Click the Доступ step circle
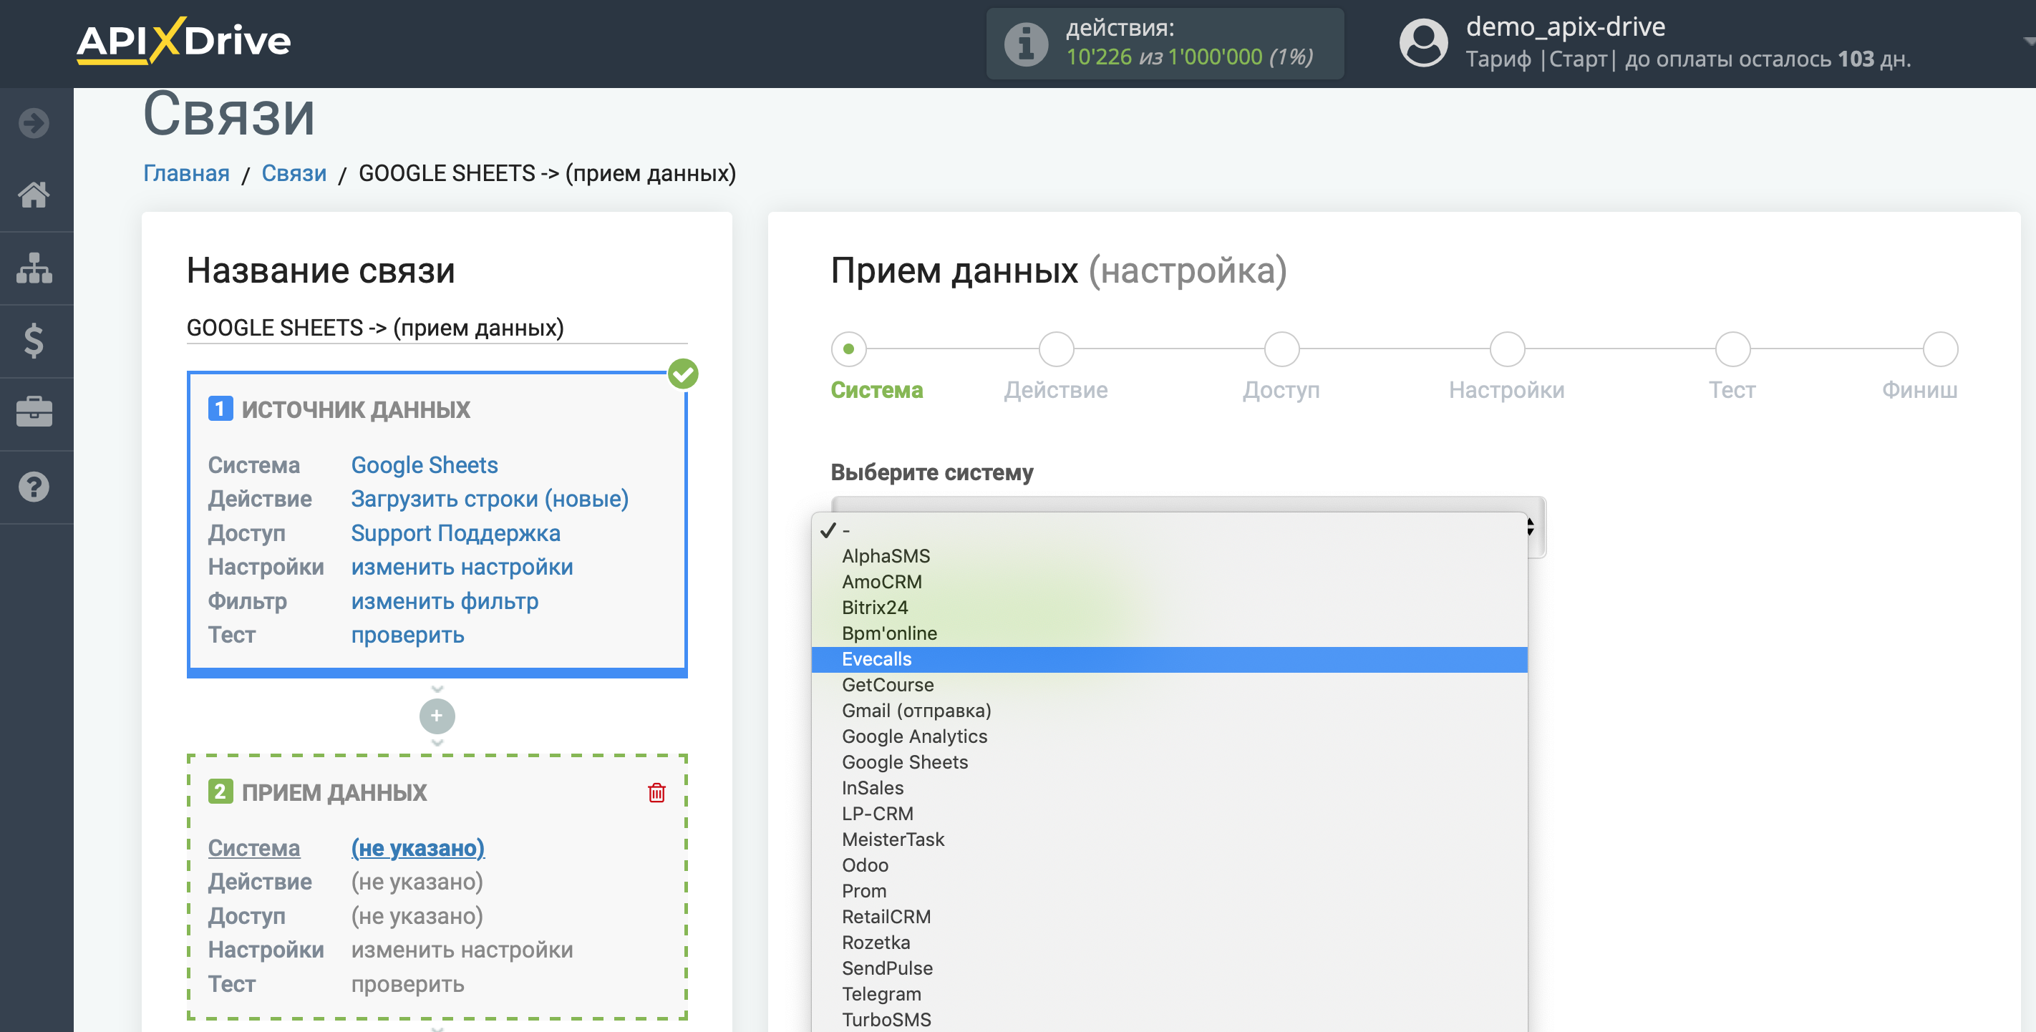The width and height of the screenshot is (2036, 1032). point(1281,349)
